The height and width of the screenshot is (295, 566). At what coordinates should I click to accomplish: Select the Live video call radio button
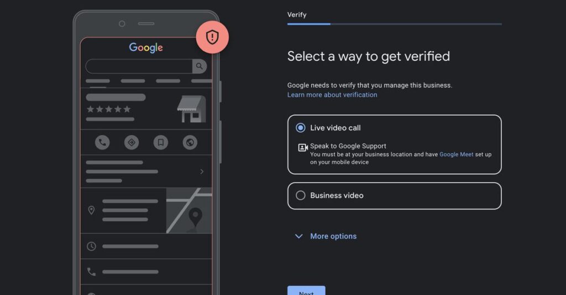click(300, 128)
